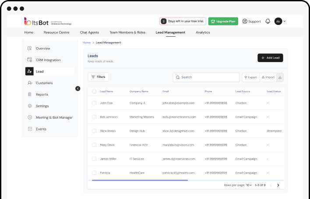Viewport: 310px width, 199px height.
Task: Tick the checkbox for John Doe
Action: (94, 103)
